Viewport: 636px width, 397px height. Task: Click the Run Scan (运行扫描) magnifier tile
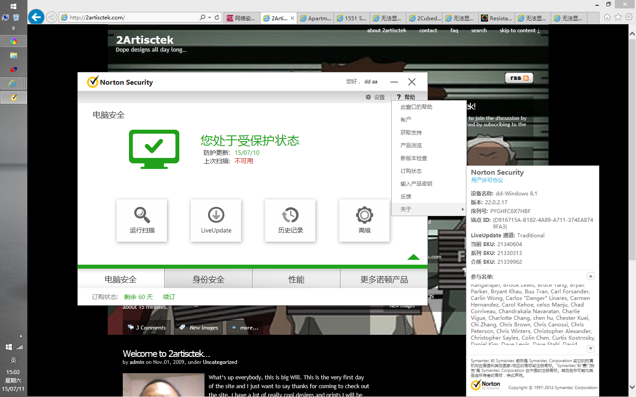(x=142, y=220)
